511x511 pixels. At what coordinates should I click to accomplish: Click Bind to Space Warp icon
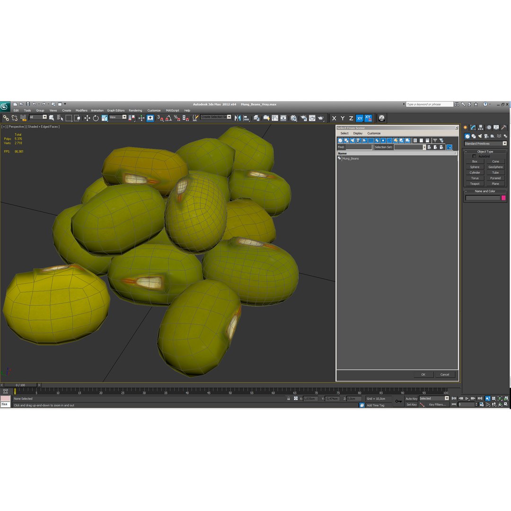[23, 118]
